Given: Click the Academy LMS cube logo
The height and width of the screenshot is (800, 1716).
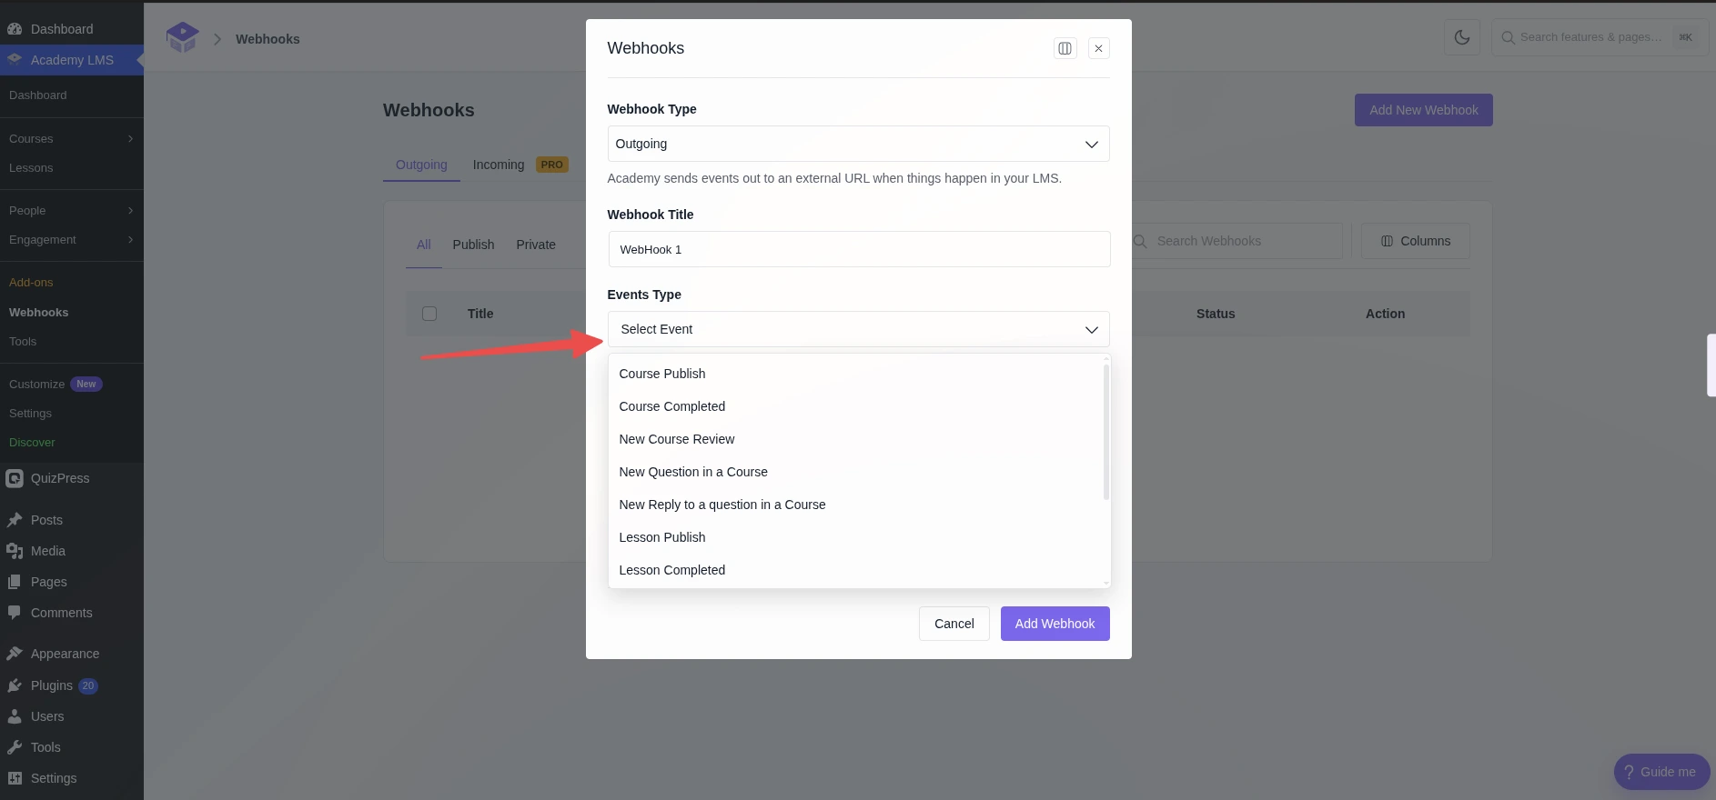Looking at the screenshot, I should 182,37.
